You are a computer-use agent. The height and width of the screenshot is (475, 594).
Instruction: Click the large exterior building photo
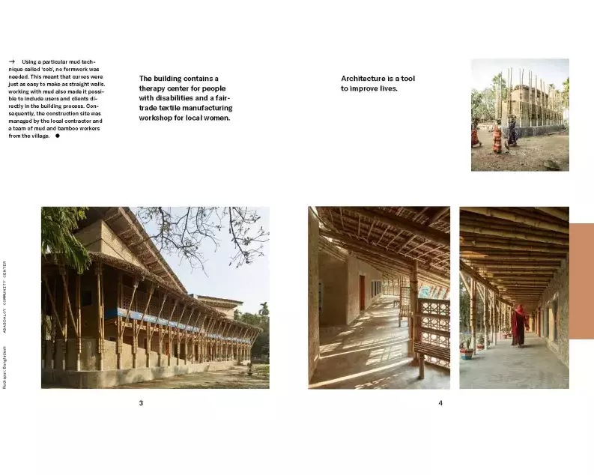click(x=155, y=297)
